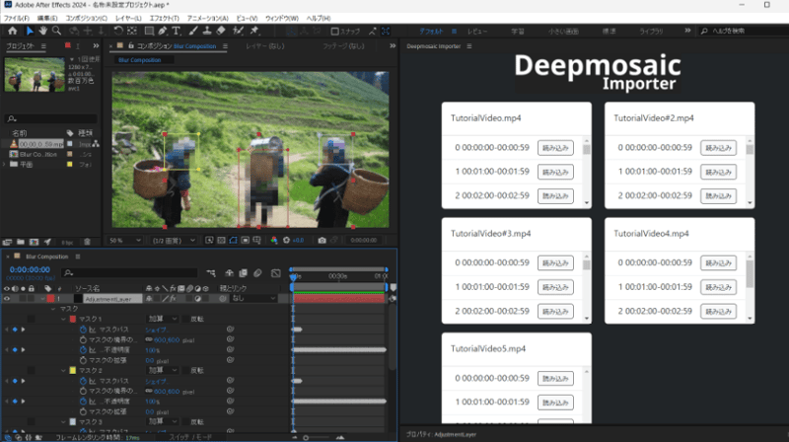This screenshot has width=789, height=442.
Task: Click the project panel search field
Action: [x=50, y=118]
